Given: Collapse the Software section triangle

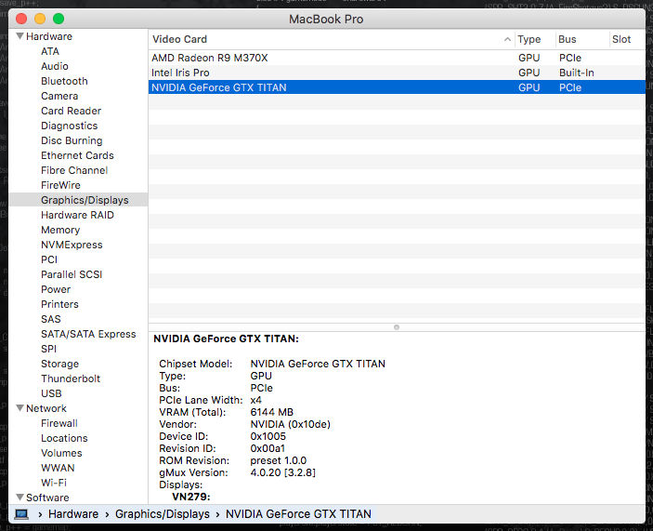Looking at the screenshot, I should 20,498.
